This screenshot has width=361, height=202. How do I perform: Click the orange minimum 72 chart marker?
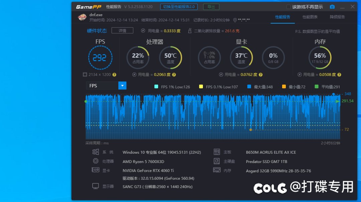(x=251, y=130)
